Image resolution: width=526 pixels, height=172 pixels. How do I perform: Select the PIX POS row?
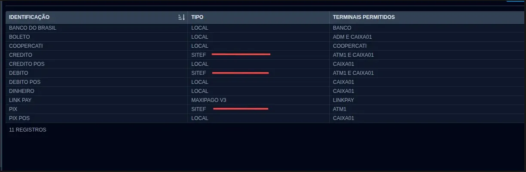point(19,118)
